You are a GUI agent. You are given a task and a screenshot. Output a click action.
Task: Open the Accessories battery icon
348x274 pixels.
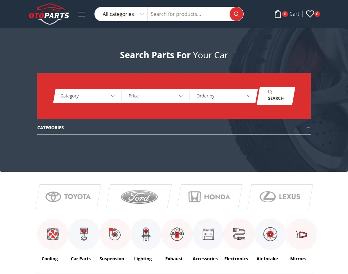click(x=208, y=234)
